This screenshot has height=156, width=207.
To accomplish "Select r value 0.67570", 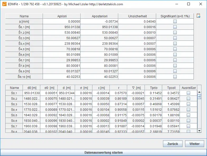I will coord(119,93).
